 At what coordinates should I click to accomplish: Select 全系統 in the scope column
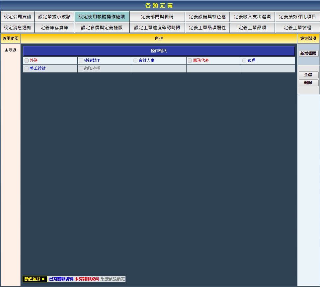coord(10,50)
